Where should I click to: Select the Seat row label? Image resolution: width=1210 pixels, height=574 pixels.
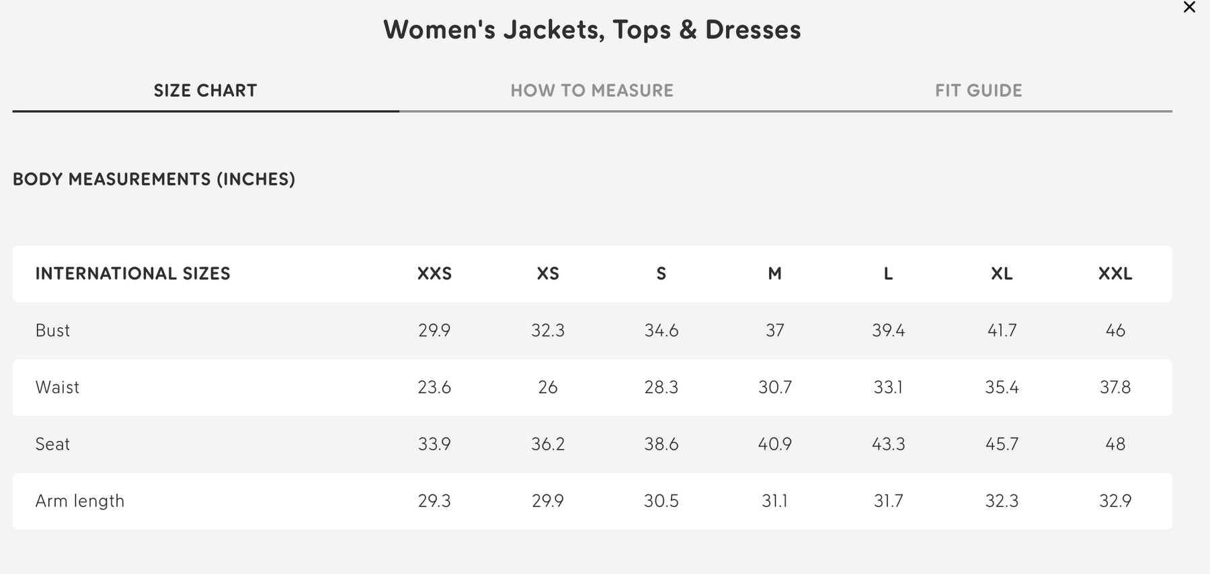(x=52, y=444)
